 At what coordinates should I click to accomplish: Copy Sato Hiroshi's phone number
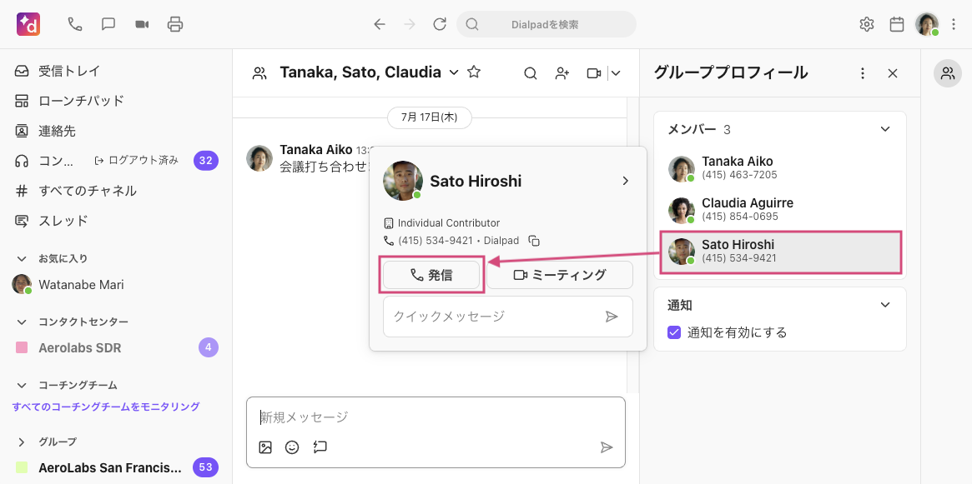point(535,241)
